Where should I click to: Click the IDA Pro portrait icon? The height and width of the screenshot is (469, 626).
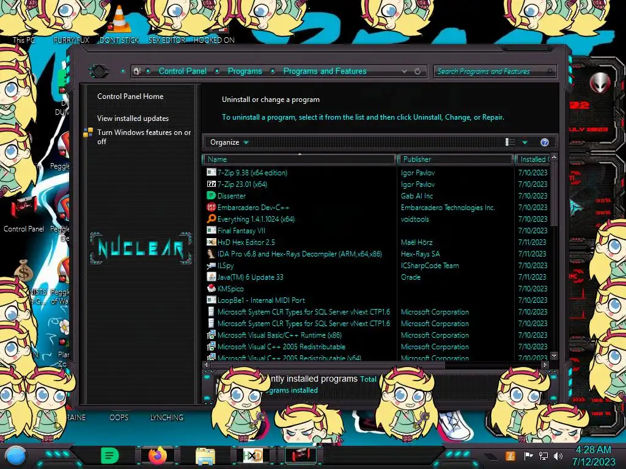pos(211,253)
